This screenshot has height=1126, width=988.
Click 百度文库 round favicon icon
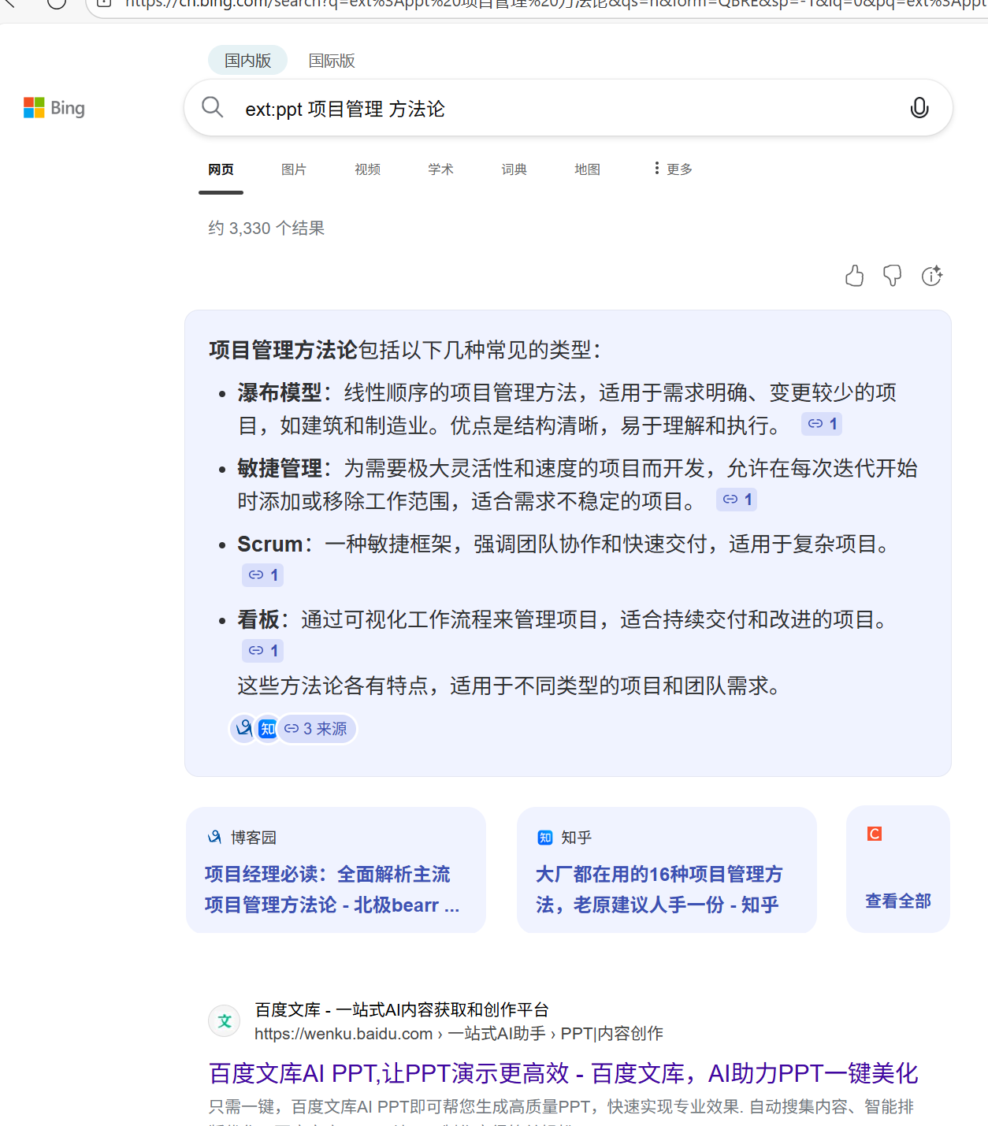(x=225, y=1021)
